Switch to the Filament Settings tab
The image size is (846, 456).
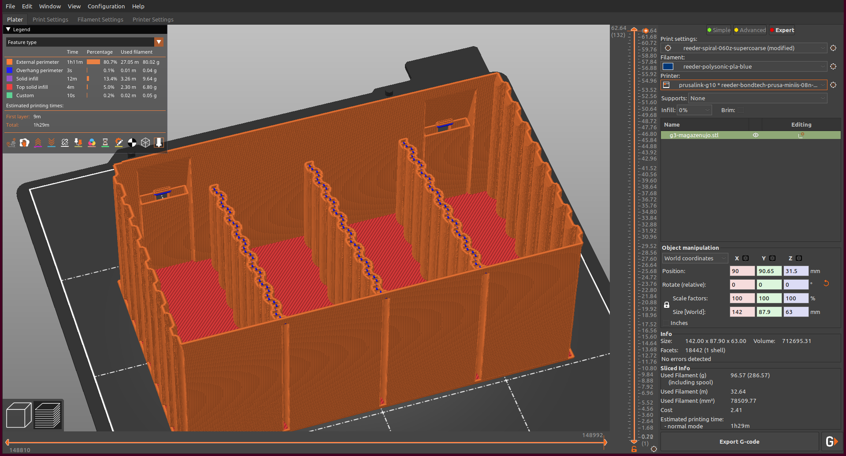pos(100,19)
